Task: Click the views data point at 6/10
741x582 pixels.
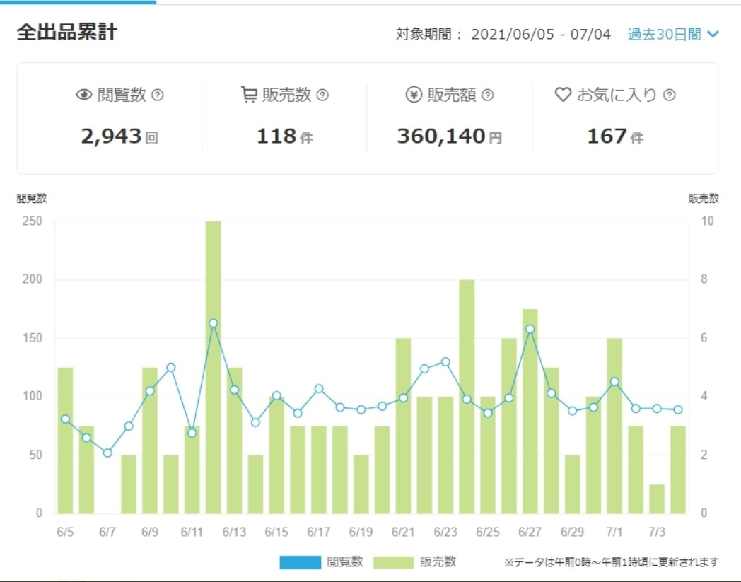Action: point(171,368)
